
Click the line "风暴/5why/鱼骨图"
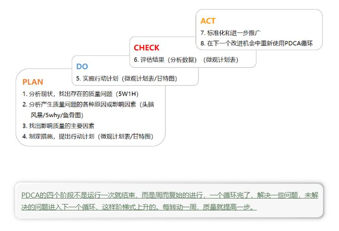click(x=57, y=115)
